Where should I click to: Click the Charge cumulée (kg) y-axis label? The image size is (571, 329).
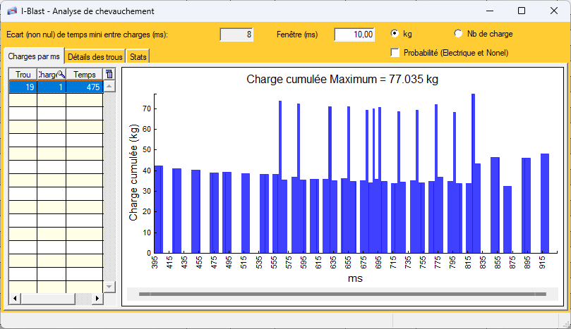click(133, 173)
